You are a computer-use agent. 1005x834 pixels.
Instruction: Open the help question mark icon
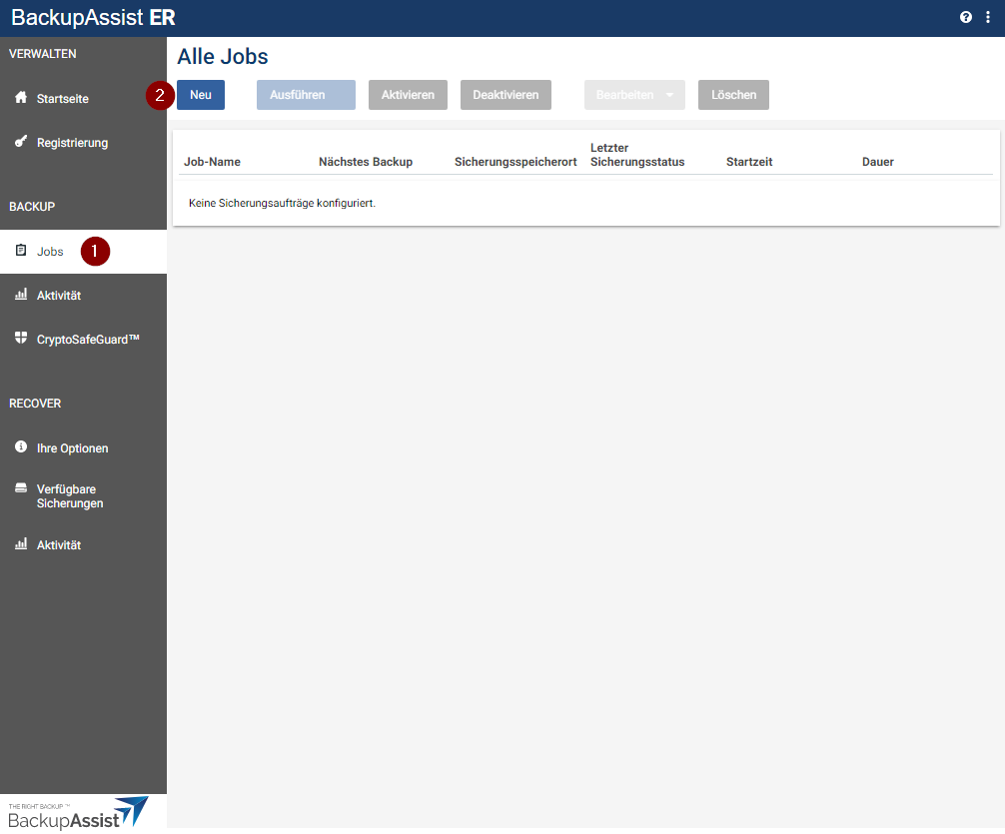[966, 17]
